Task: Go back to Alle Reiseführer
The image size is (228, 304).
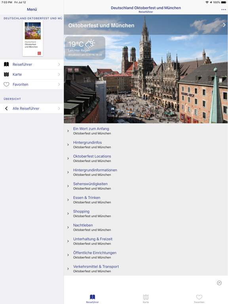Action: (x=32, y=108)
